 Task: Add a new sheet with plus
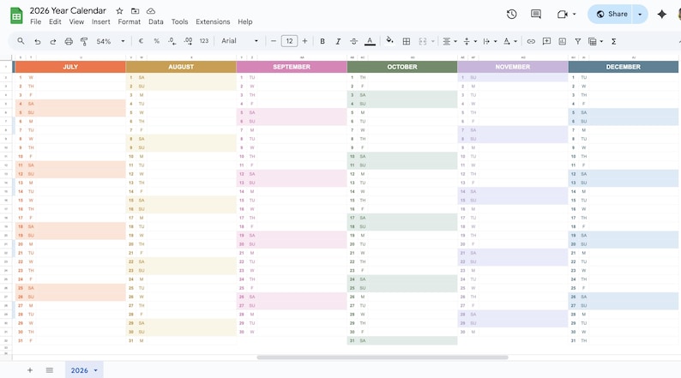[30, 370]
